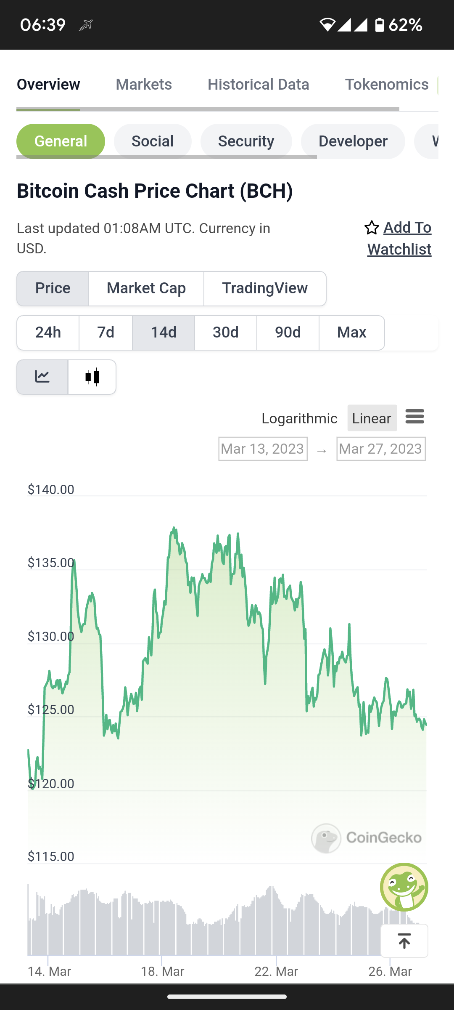Viewport: 454px width, 1010px height.
Task: Select the Social category pill
Action: tap(153, 141)
